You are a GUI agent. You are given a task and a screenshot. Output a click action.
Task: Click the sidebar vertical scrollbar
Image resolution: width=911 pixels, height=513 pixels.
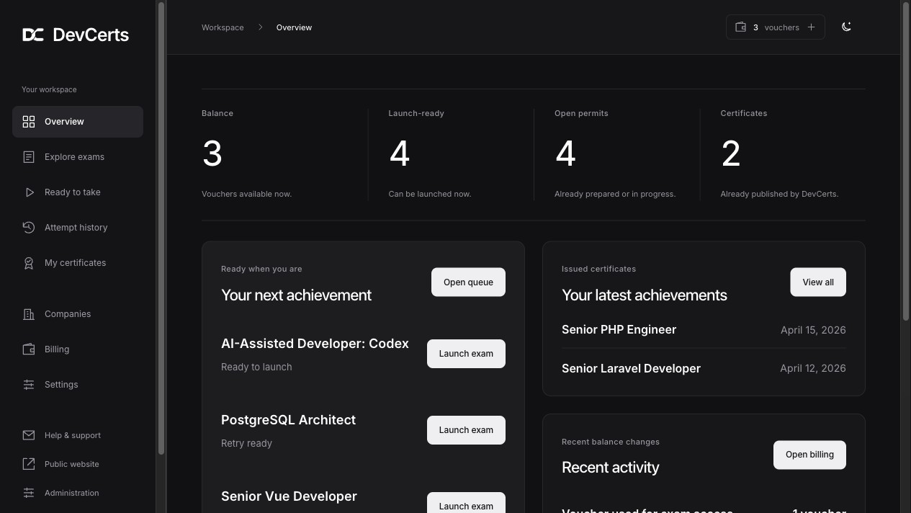(x=161, y=228)
